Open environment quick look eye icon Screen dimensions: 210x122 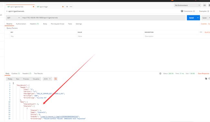205,5
